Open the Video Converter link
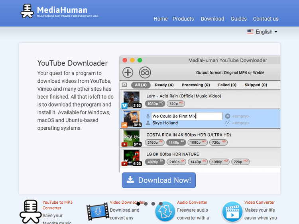Viewport: 299px width, 224px height. pos(260,202)
